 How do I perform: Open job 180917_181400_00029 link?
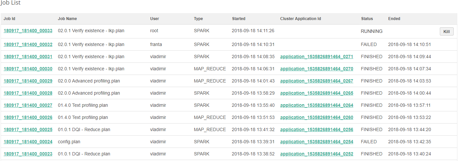point(28,81)
